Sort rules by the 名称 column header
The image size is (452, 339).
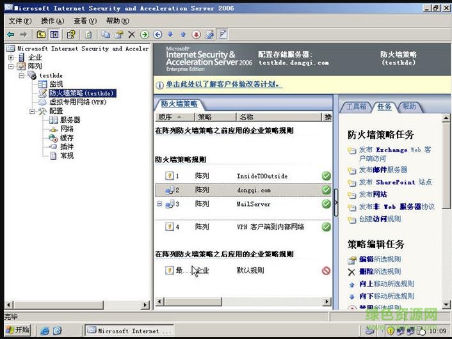[246, 117]
